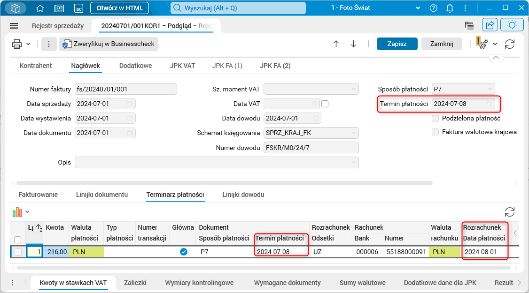The width and height of the screenshot is (529, 293).
Task: Expand Sz. moment VAT dropdown
Action: (354, 89)
